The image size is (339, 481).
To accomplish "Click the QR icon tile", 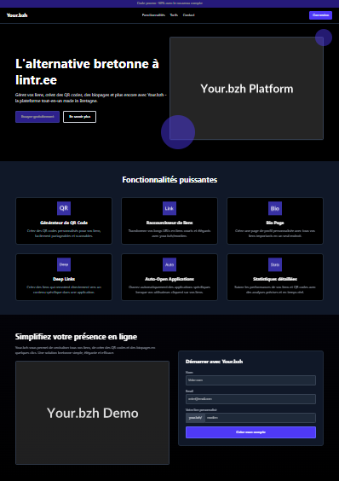I will [x=64, y=208].
